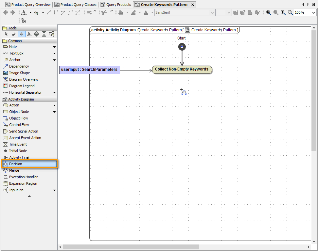Pick the Initial Node palette item
Screen dimensions: 318x251
tap(18, 151)
